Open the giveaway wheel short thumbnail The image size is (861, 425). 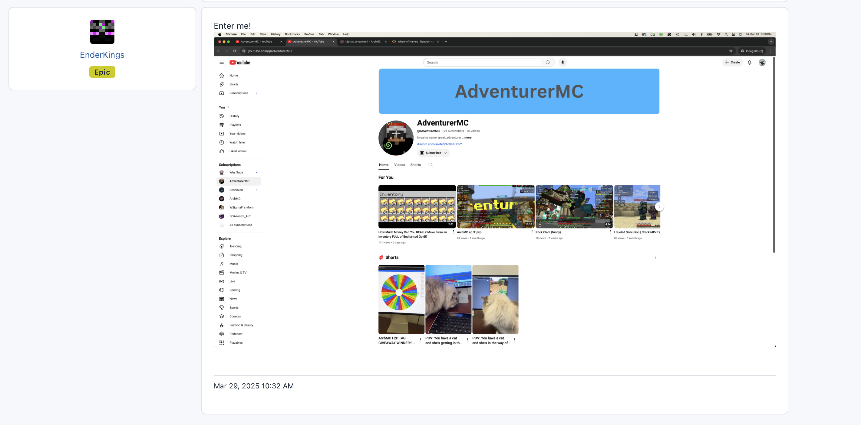401,299
